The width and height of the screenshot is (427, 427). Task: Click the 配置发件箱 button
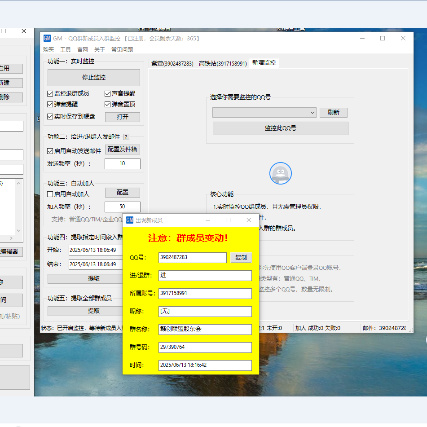(x=123, y=150)
